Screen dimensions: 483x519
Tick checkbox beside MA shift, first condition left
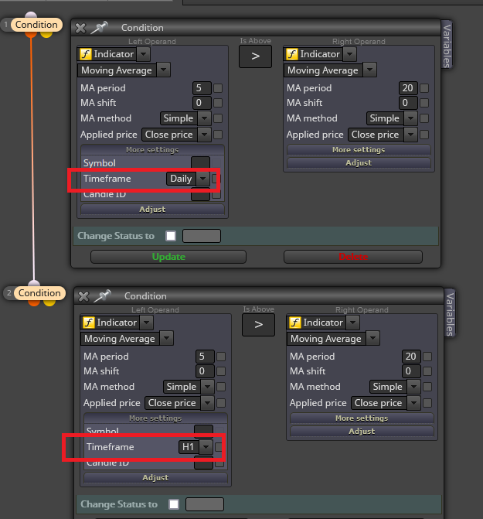coord(218,103)
